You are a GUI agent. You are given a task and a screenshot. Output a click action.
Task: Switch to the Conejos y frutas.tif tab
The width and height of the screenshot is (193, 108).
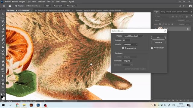pos(99,10)
